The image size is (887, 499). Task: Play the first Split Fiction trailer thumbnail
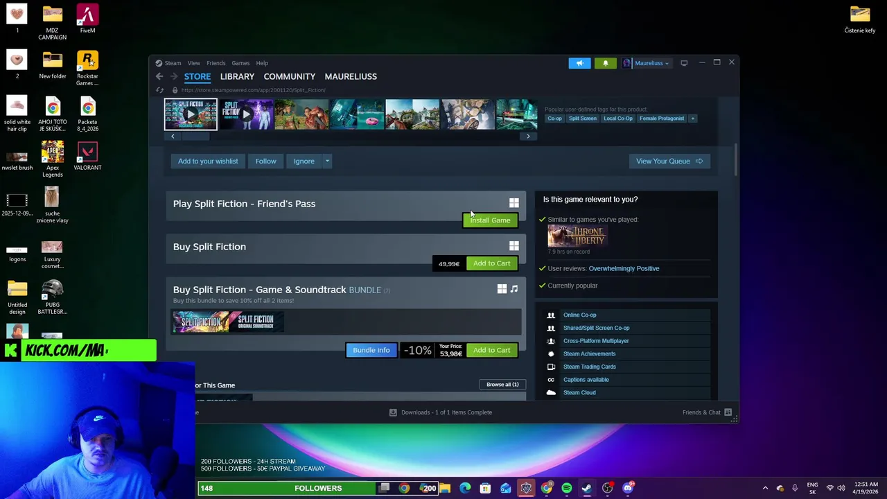191,114
